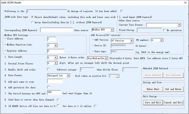Click the '(6 bytes)' text

coord(141,46)
